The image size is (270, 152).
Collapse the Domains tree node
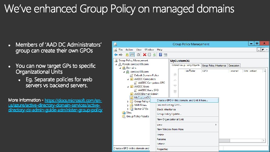(120, 68)
